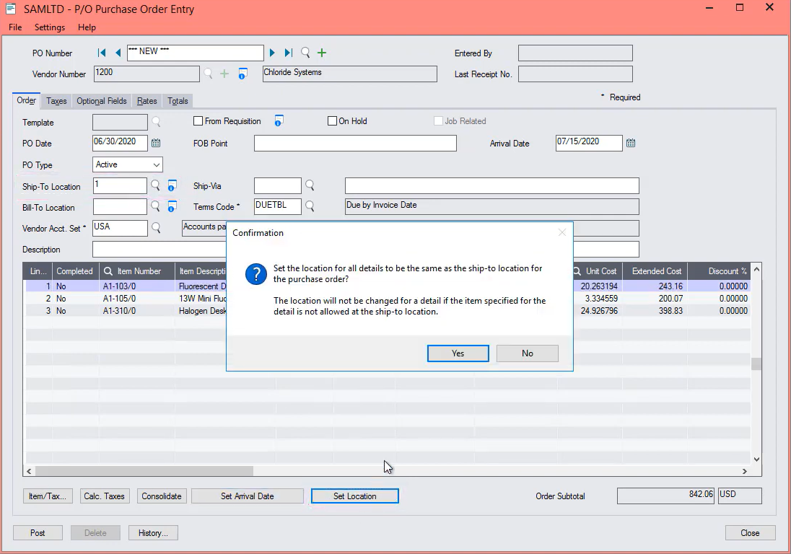The image size is (791, 554).
Task: Open the Settings menu
Action: click(49, 27)
